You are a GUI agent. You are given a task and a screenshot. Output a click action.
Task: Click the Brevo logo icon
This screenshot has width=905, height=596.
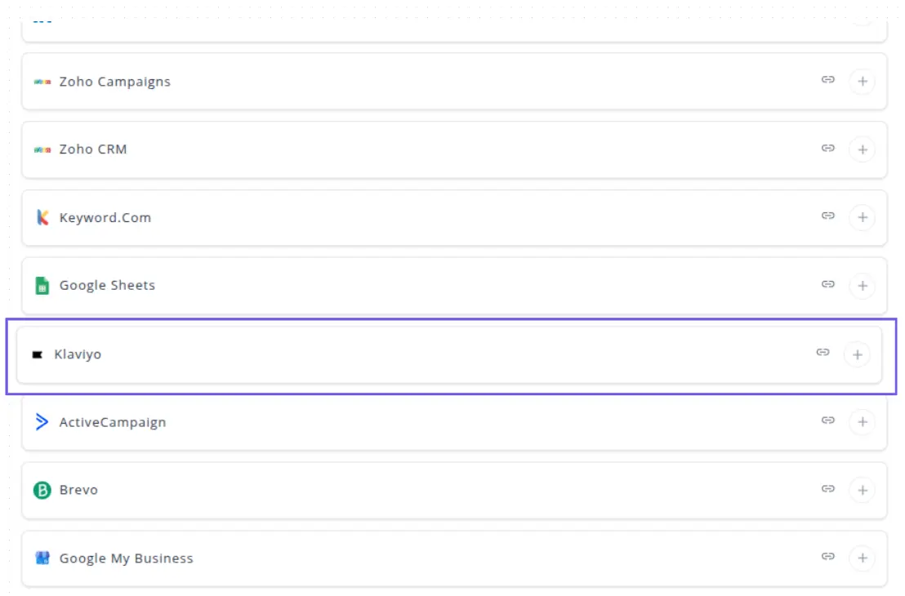point(42,491)
